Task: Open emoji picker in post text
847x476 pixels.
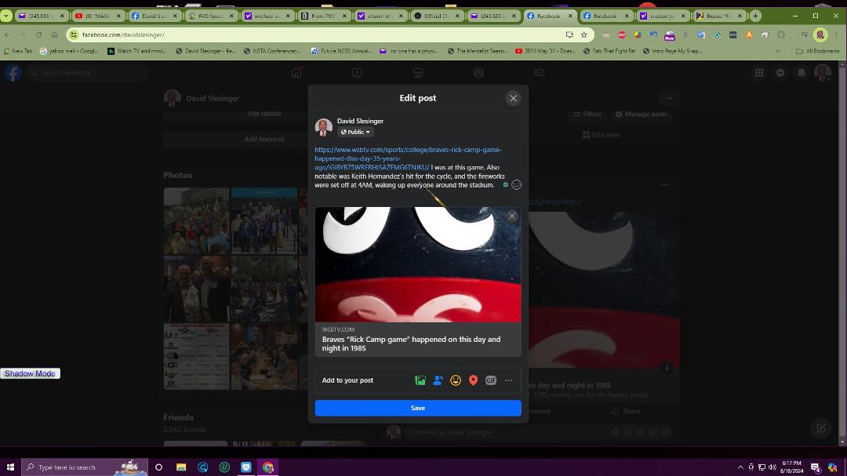Action: 516,185
